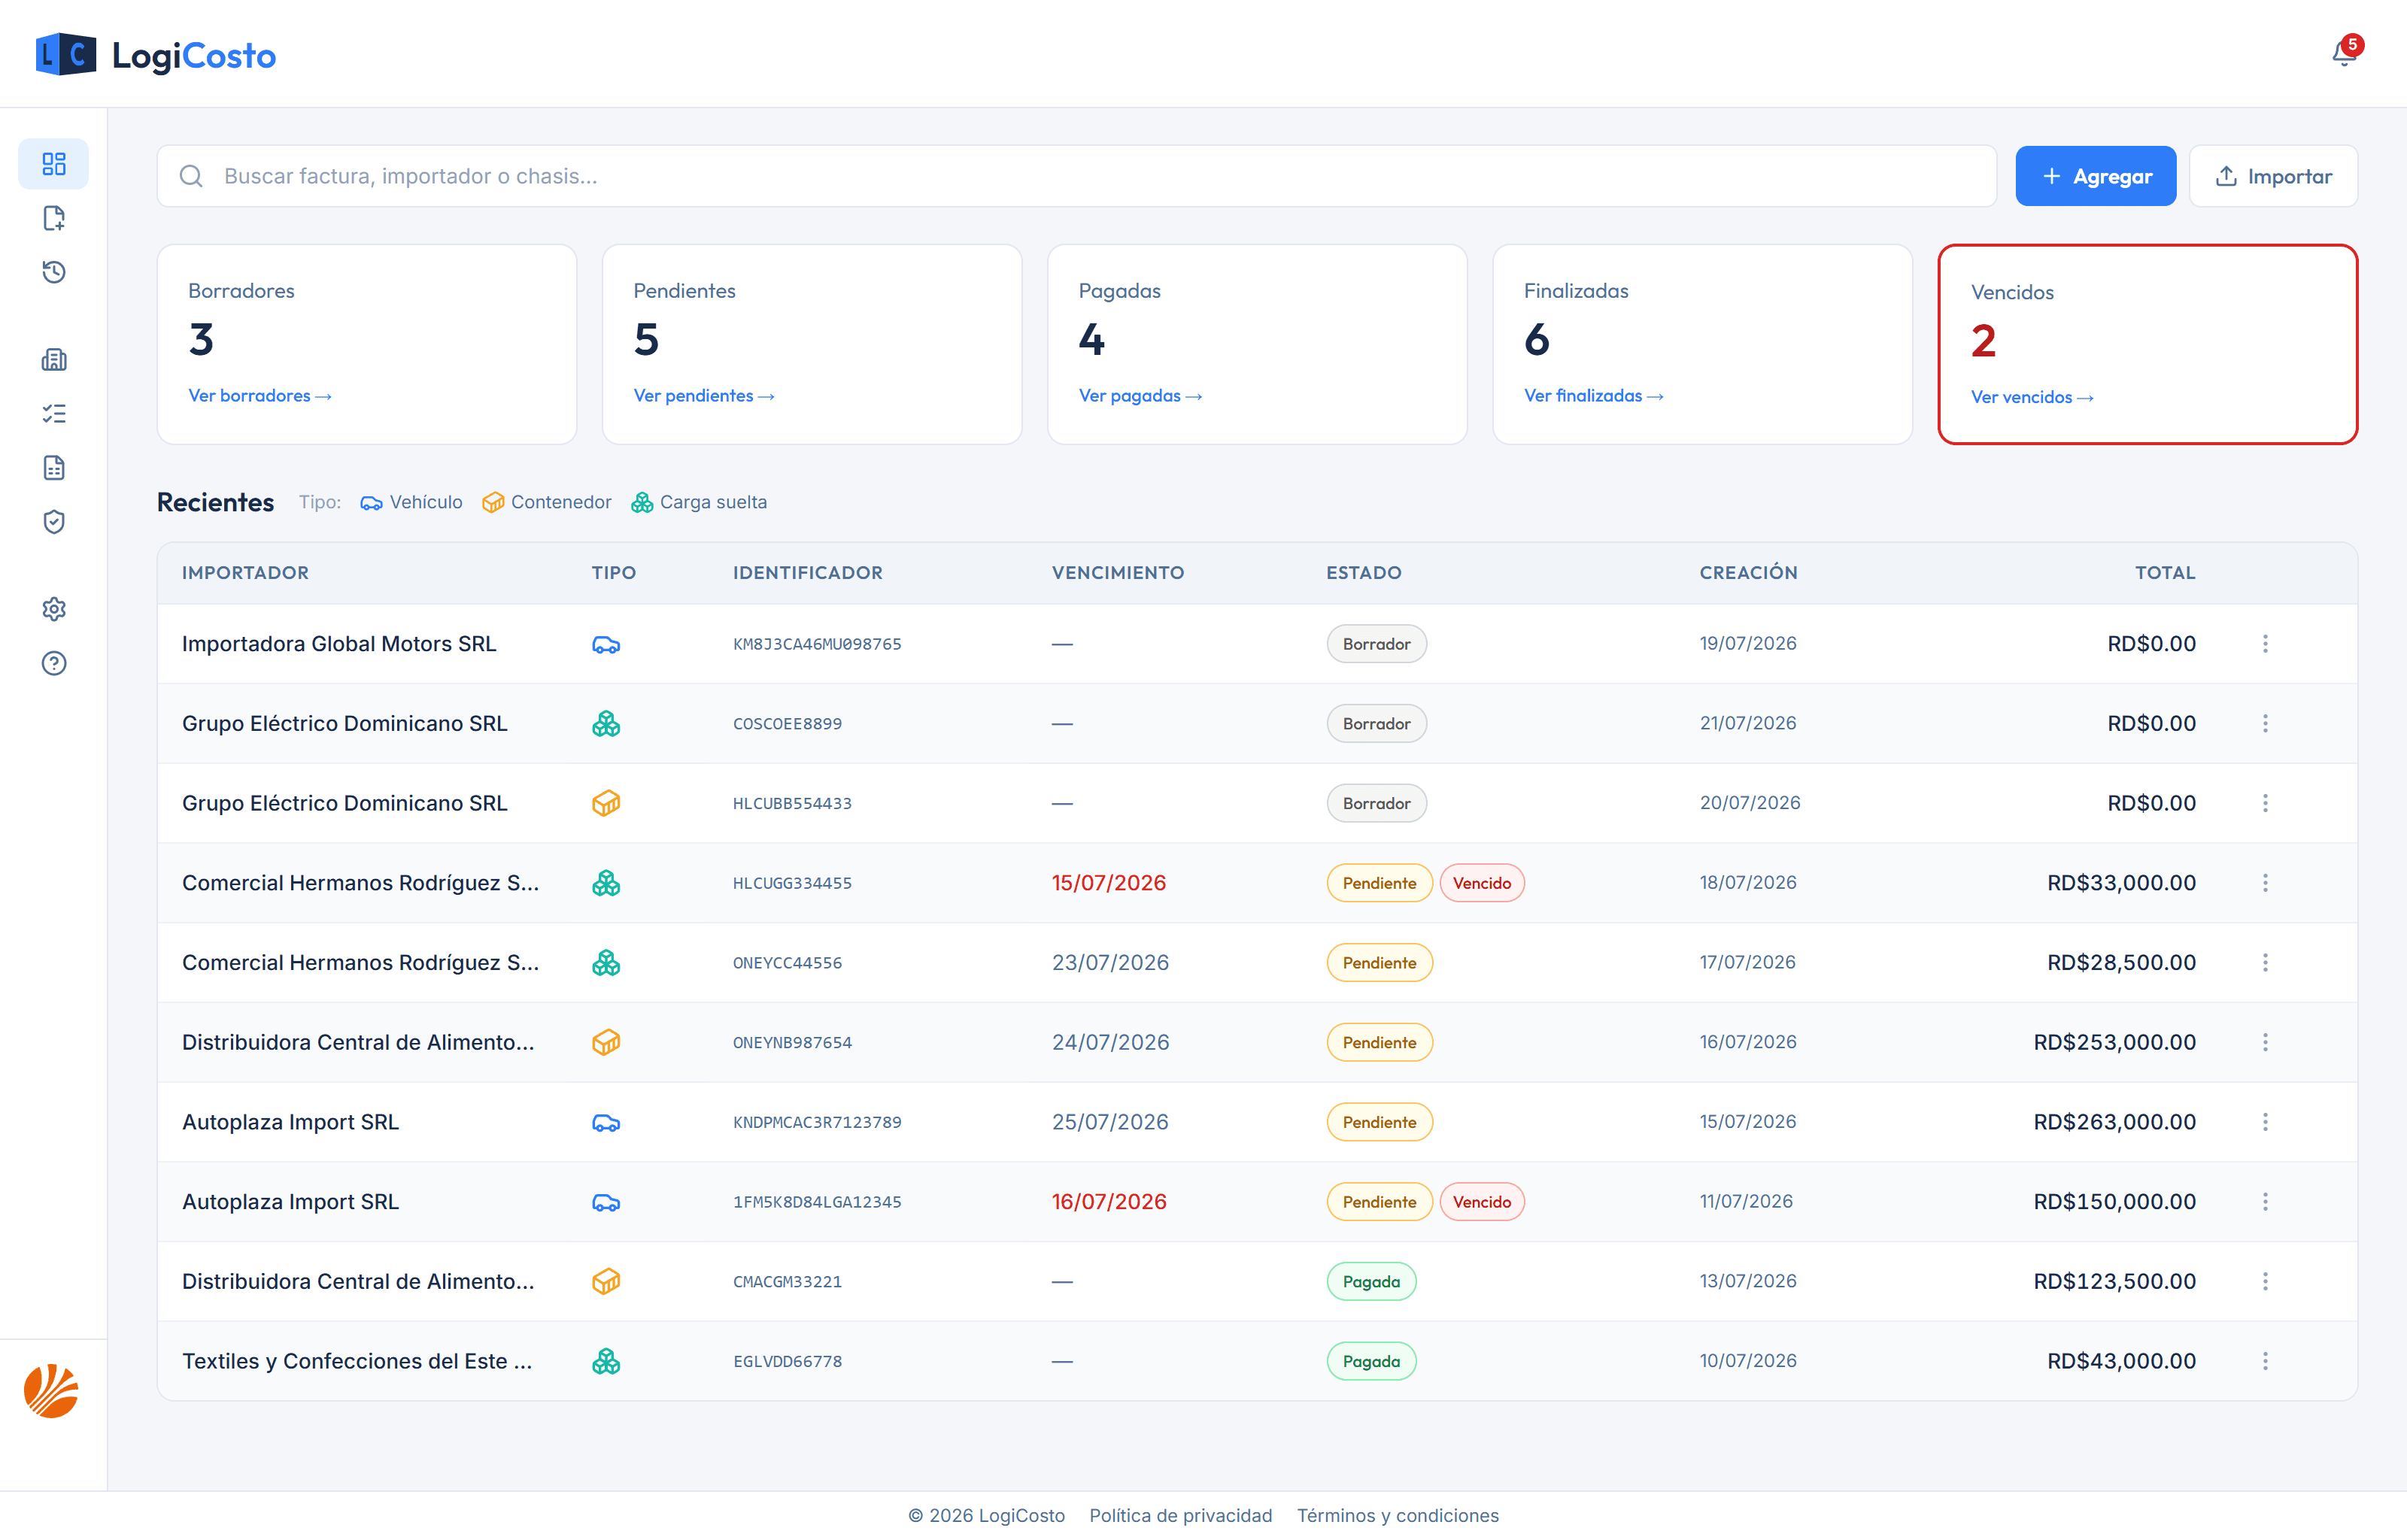
Task: Focus the invoice search field
Action: coord(1077,176)
